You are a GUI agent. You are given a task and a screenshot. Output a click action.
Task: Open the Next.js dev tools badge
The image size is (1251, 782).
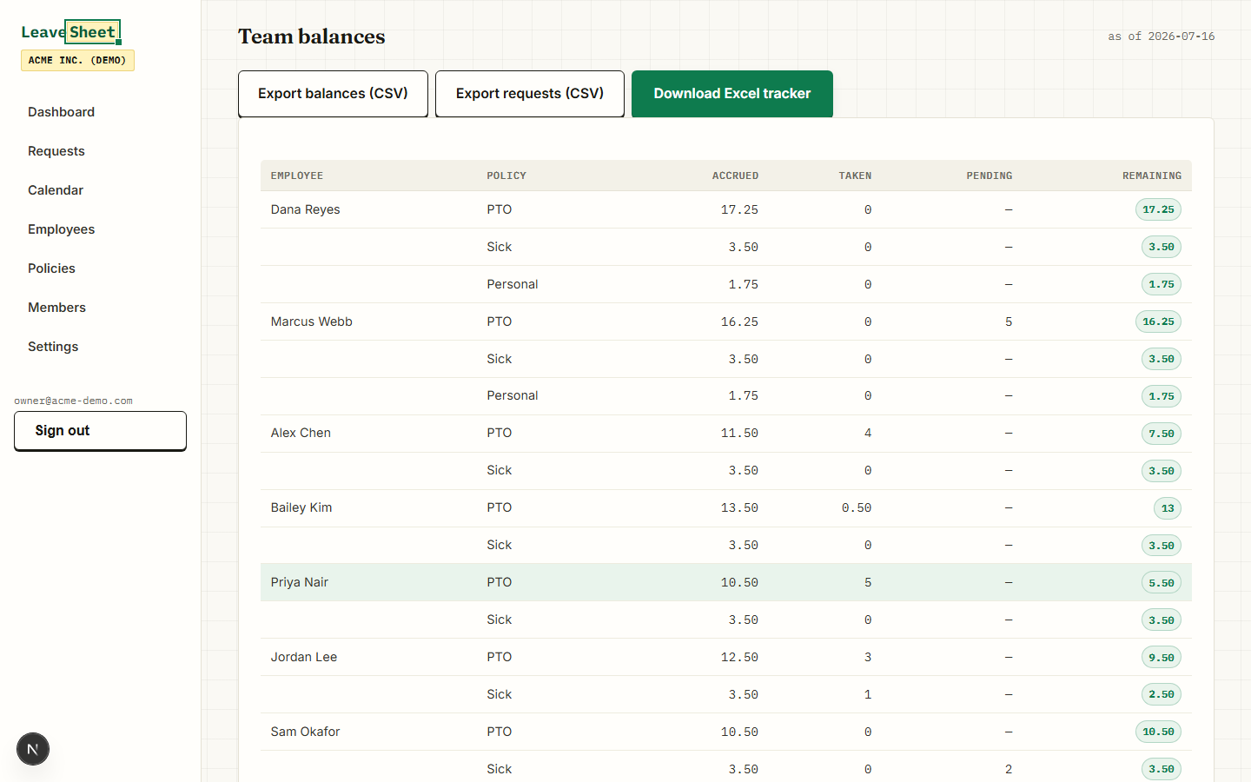33,749
